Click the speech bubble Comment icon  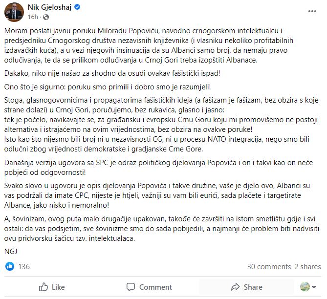(131, 287)
